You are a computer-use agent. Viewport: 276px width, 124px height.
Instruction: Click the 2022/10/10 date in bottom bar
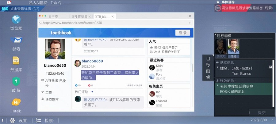(259, 120)
